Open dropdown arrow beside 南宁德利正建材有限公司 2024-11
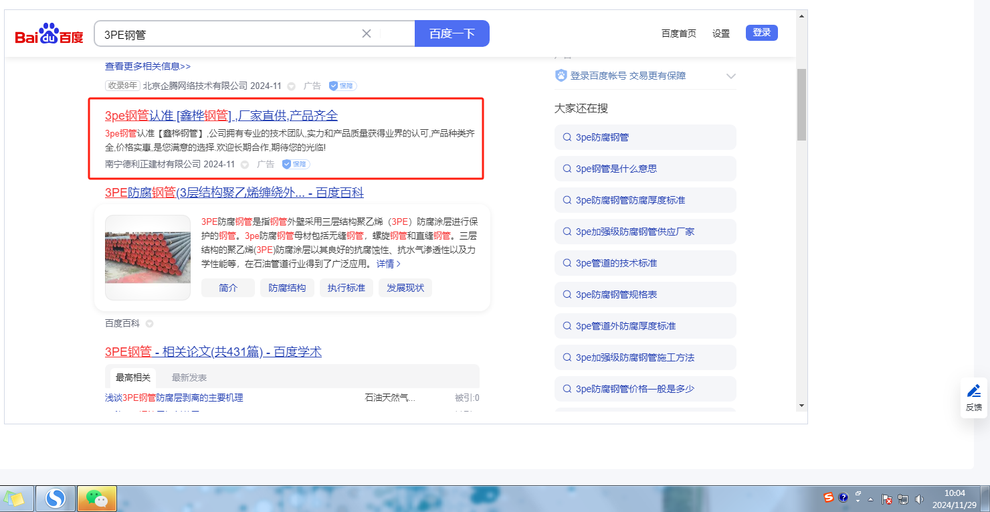 (x=245, y=165)
